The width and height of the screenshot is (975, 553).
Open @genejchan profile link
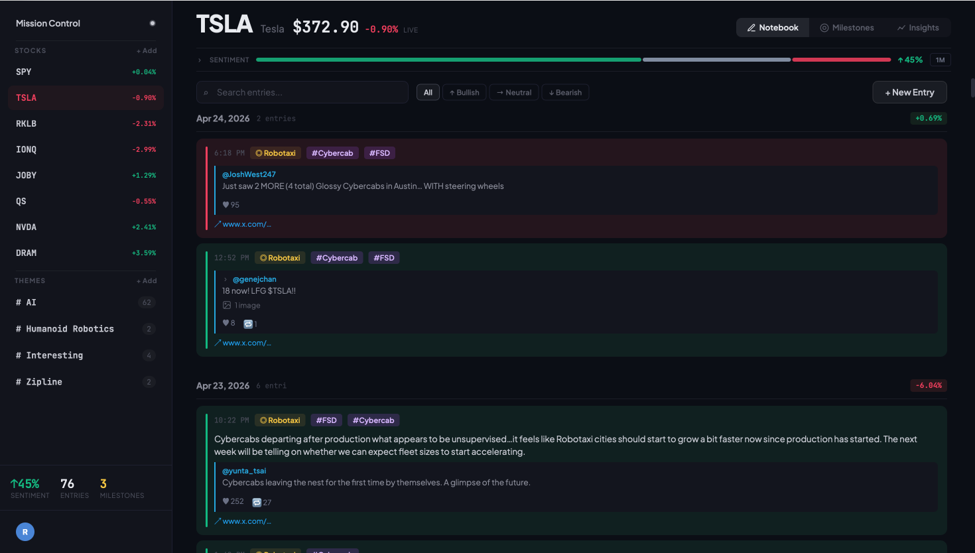click(255, 279)
